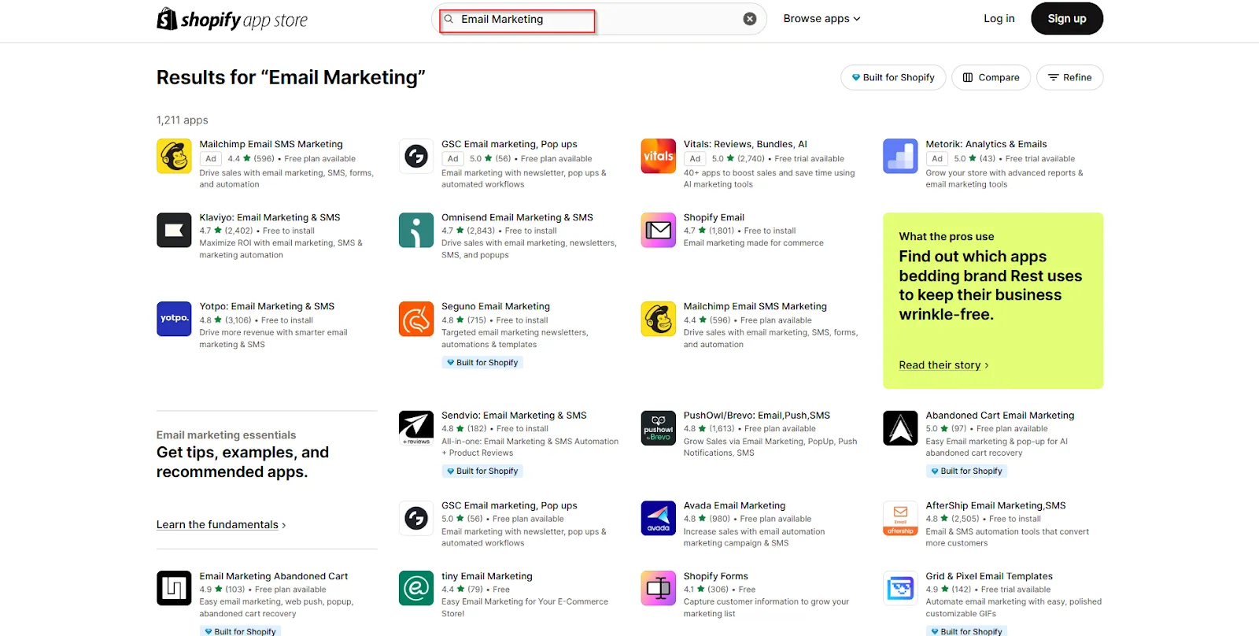Open the GSC Email marketing ad icon
Viewport: 1259px width, 636px height.
coord(416,156)
